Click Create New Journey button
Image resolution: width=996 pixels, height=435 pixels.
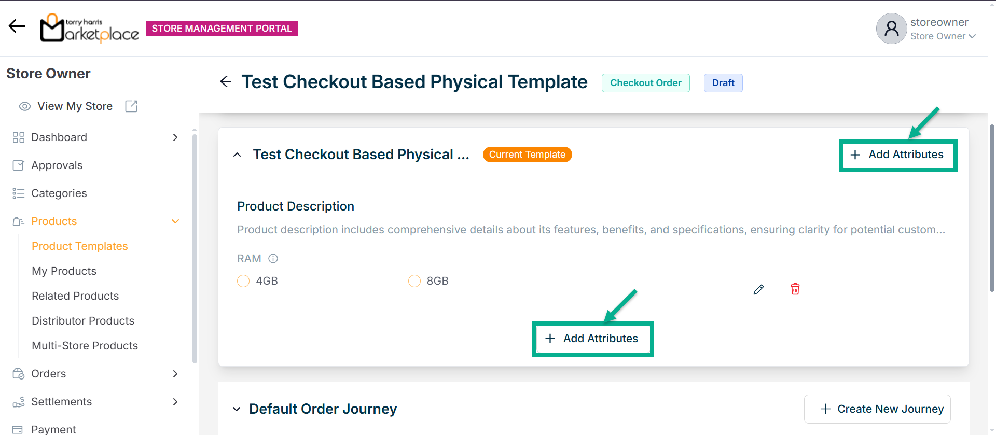pyautogui.click(x=877, y=409)
